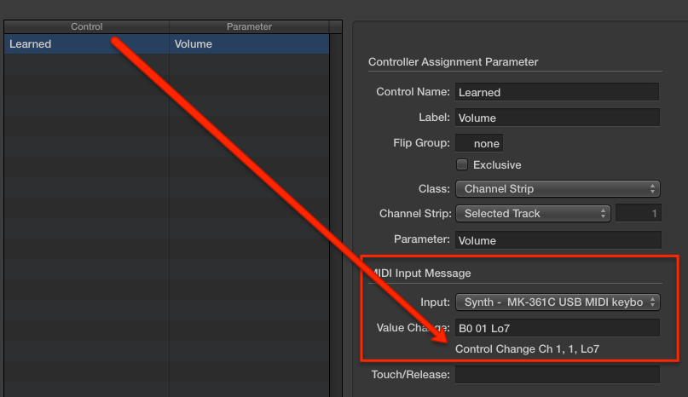
Task: Click the Value Change field B0 01 Lo7
Action: tap(558, 328)
